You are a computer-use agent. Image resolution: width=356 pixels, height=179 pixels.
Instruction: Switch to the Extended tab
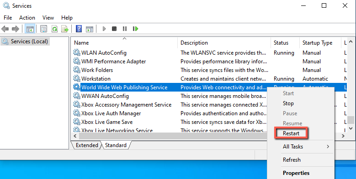point(87,145)
